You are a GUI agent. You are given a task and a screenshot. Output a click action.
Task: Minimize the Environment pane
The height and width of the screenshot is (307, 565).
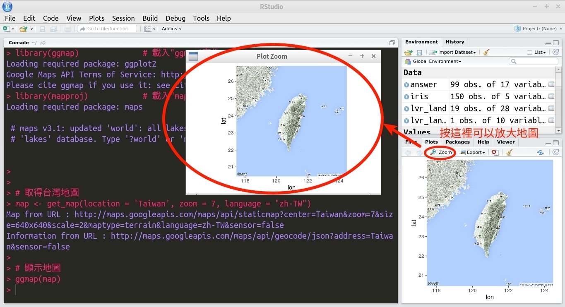coord(548,43)
